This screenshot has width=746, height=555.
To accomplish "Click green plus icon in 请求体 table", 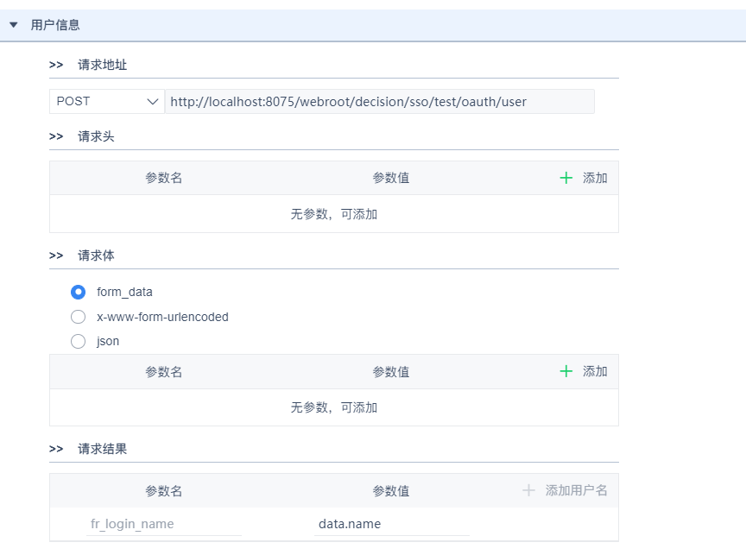I will 566,371.
